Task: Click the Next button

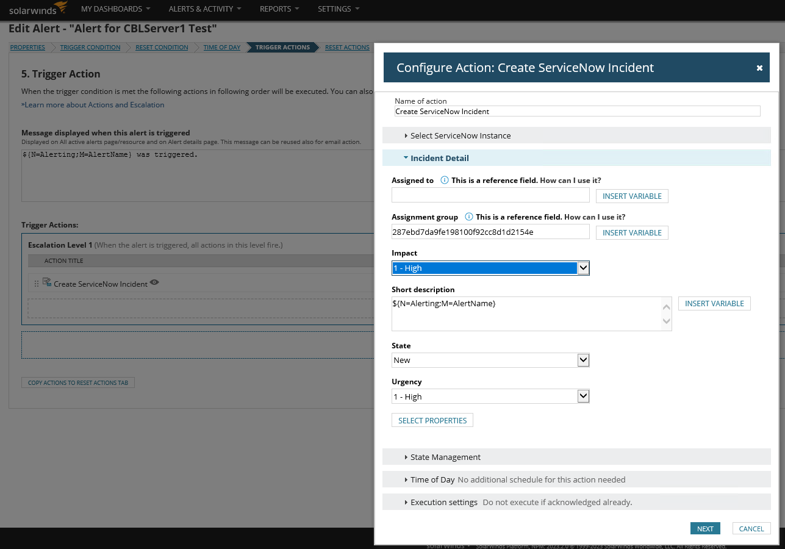Action: pos(705,529)
